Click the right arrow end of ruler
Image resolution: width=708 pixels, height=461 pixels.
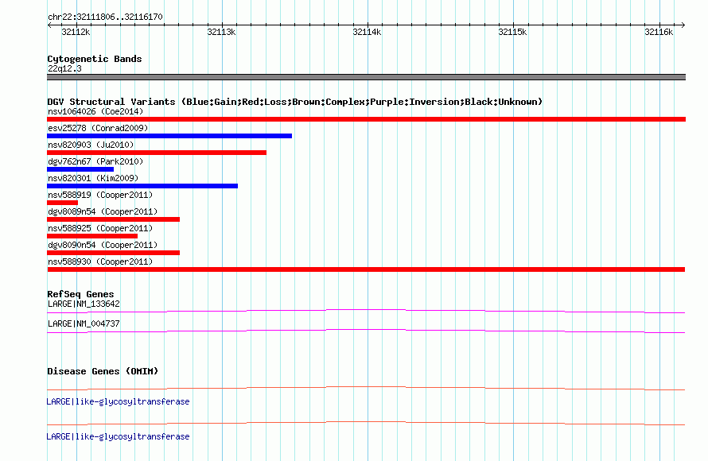(x=683, y=25)
